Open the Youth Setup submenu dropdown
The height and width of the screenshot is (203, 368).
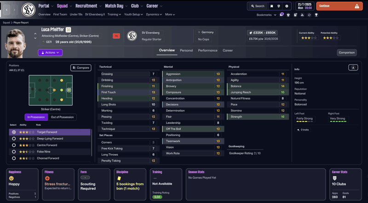(133, 15)
